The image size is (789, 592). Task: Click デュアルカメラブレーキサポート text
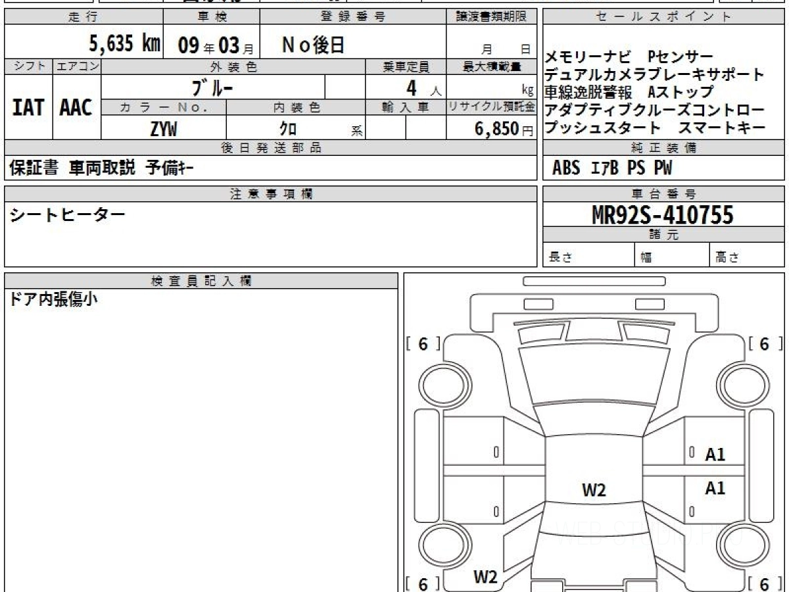pos(655,74)
